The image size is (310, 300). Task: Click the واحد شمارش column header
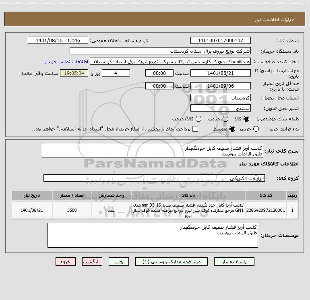click(112, 195)
